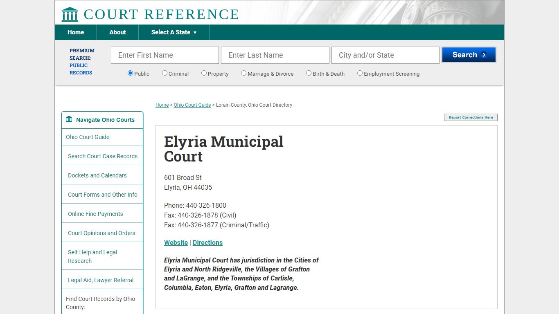Click the address line 601 Broad St
This screenshot has height=314, width=559.
tap(183, 177)
